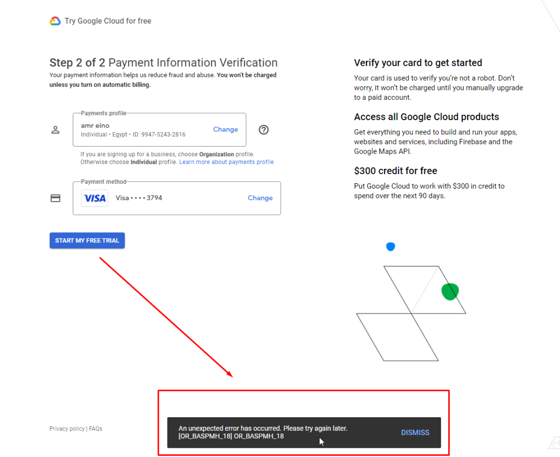Screen dimensions: 560x457
Task: Click START MY FREE TRIAL
Action: 87,240
